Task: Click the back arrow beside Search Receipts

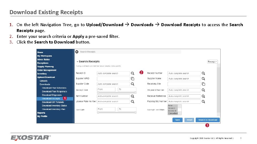Action: click(77, 52)
